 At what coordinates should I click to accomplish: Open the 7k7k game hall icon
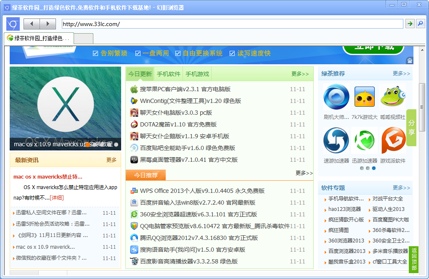(364, 97)
